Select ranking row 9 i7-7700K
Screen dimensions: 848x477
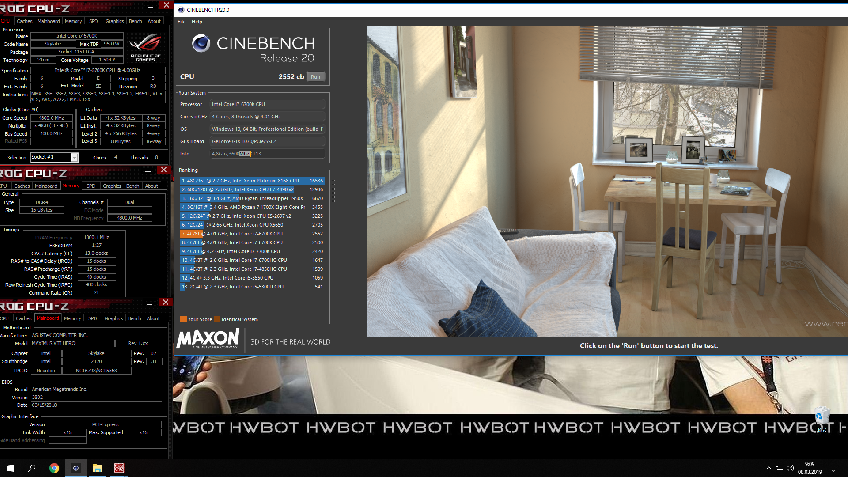tap(252, 251)
